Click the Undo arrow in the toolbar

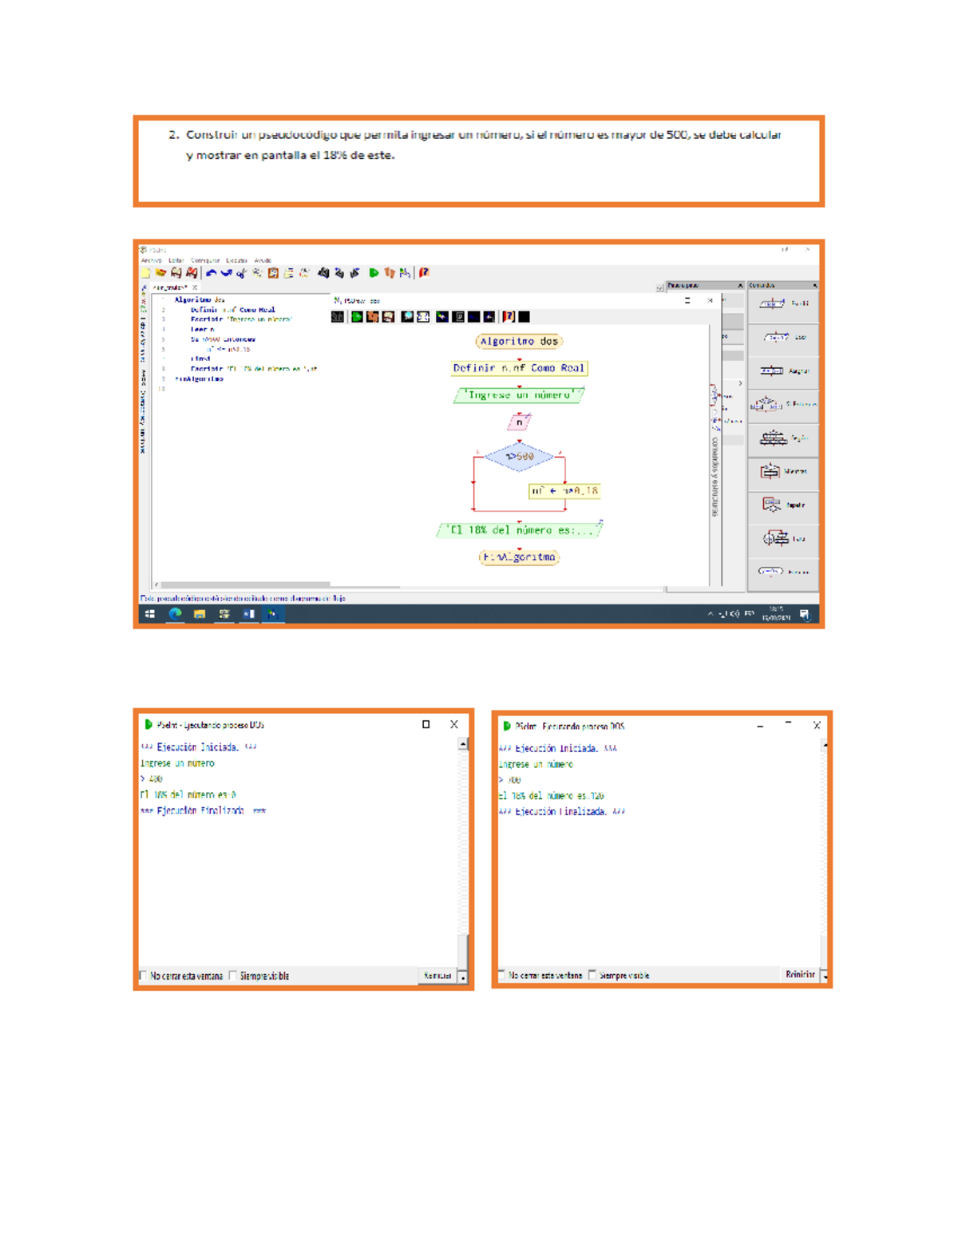[x=212, y=273]
